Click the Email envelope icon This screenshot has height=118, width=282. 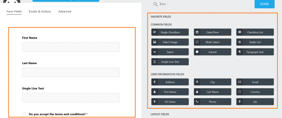pyautogui.click(x=240, y=82)
